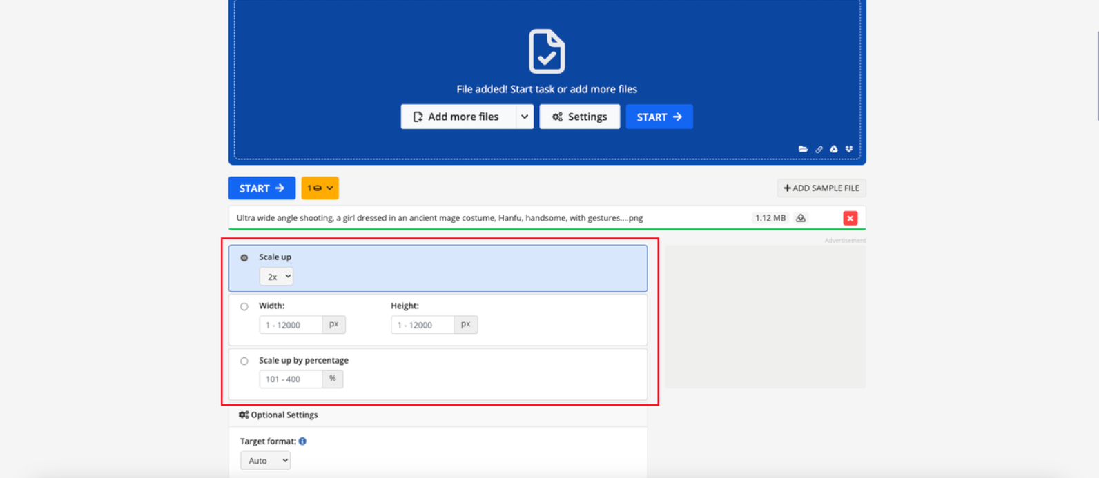Open the 2x scale factor dropdown

coord(276,277)
